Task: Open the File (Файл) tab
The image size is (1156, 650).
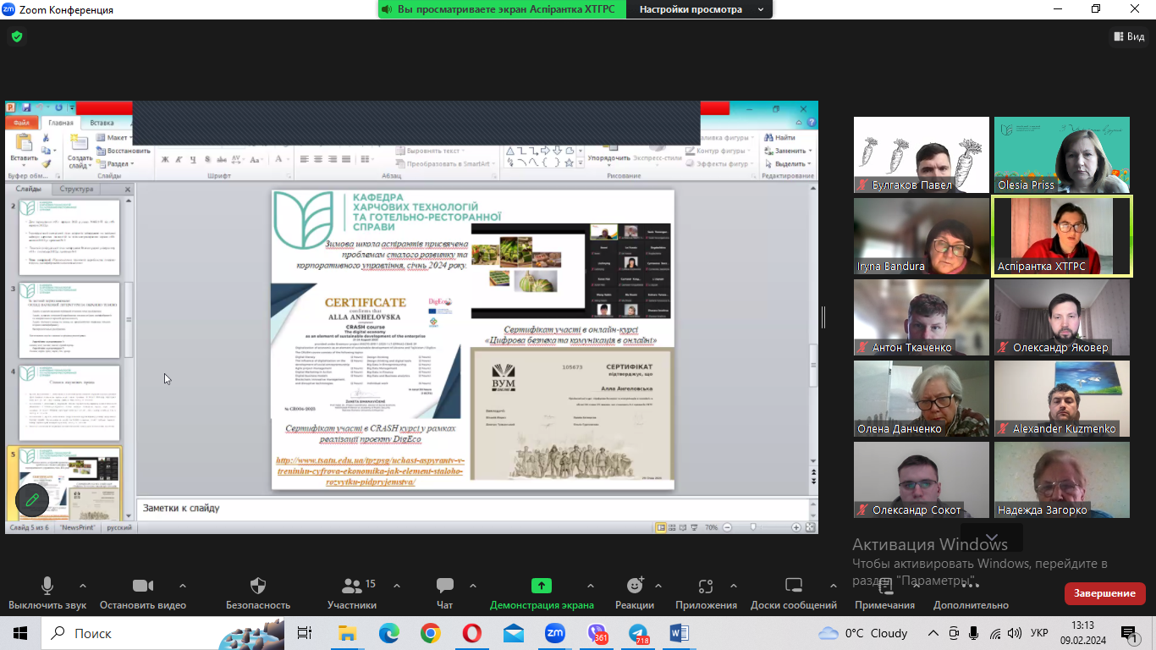Action: coord(21,123)
